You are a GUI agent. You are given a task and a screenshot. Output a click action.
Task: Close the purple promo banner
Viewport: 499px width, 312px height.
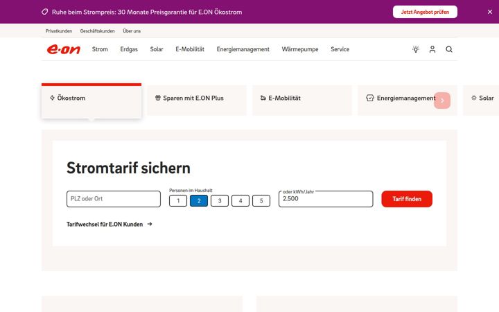click(490, 12)
